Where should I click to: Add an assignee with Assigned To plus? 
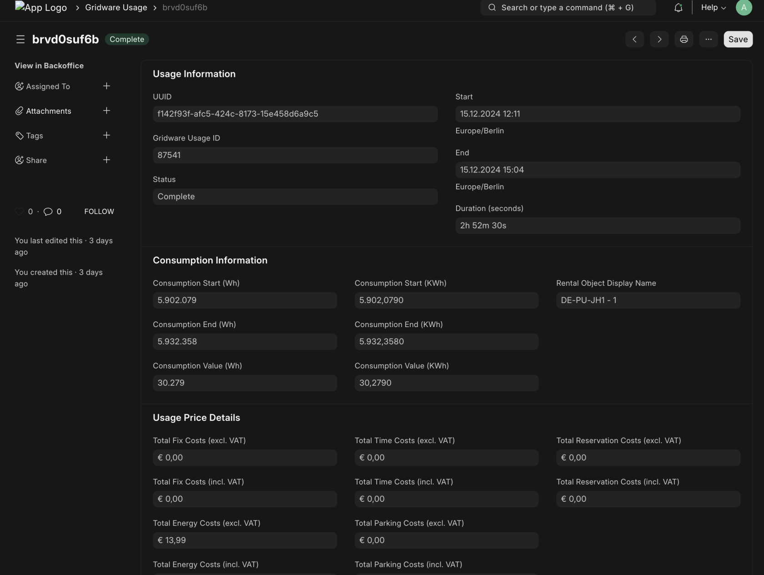point(106,86)
